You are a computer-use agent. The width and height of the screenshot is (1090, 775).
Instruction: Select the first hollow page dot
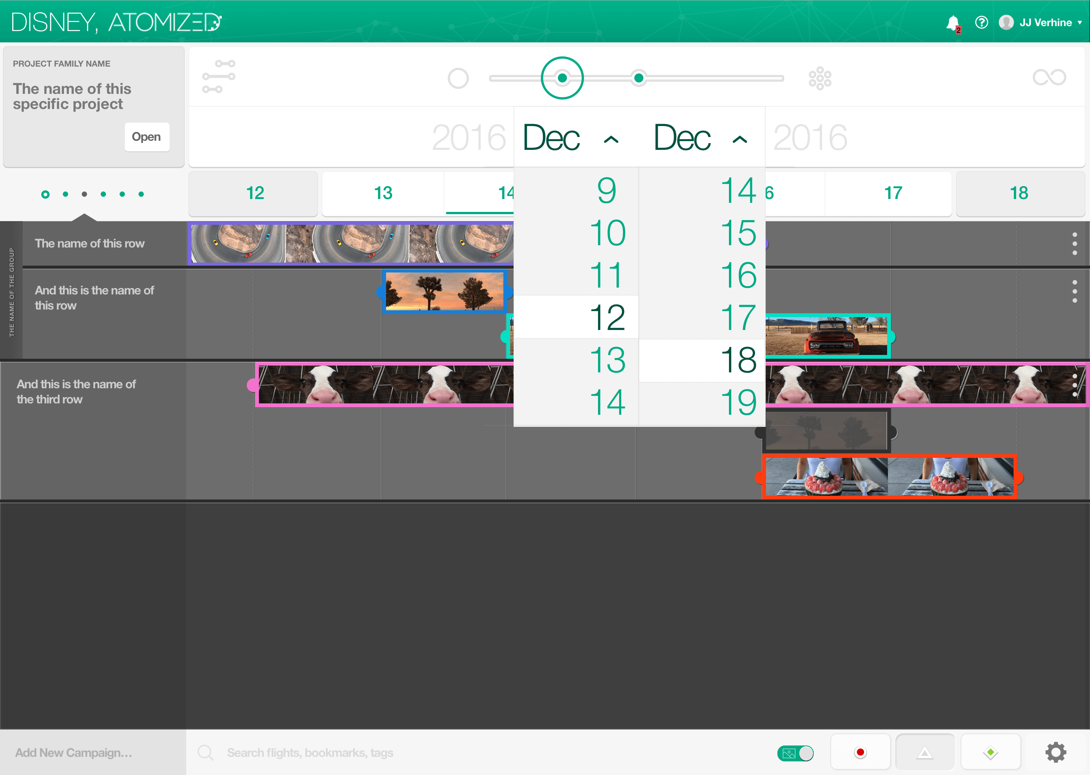tap(45, 194)
